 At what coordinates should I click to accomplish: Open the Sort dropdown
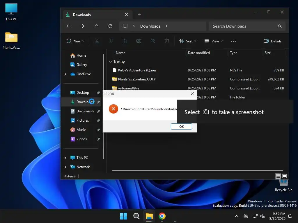tap(188, 41)
